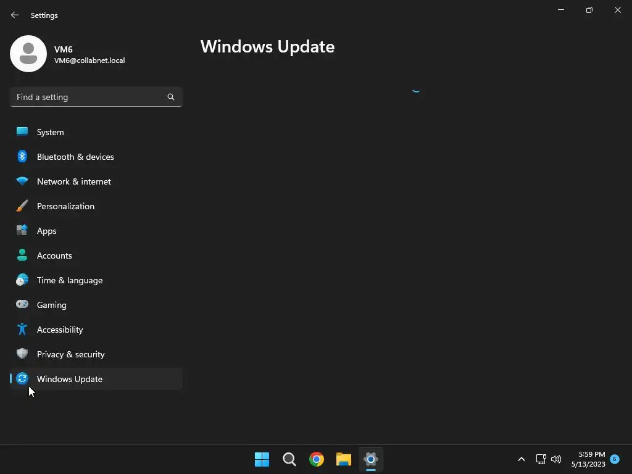Viewport: 632px width, 474px height.
Task: Click the network tray icon
Action: point(541,459)
